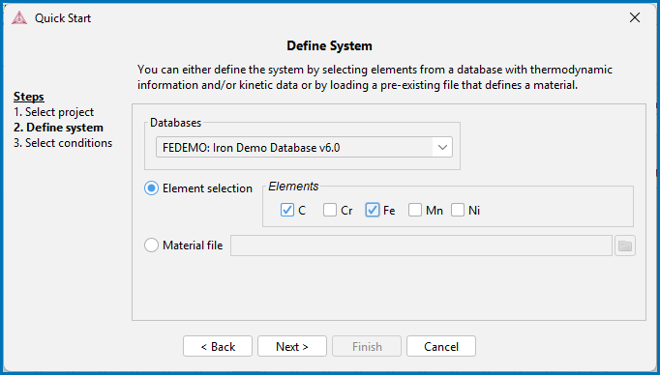
Task: Browse for material file using folder icon
Action: [625, 245]
